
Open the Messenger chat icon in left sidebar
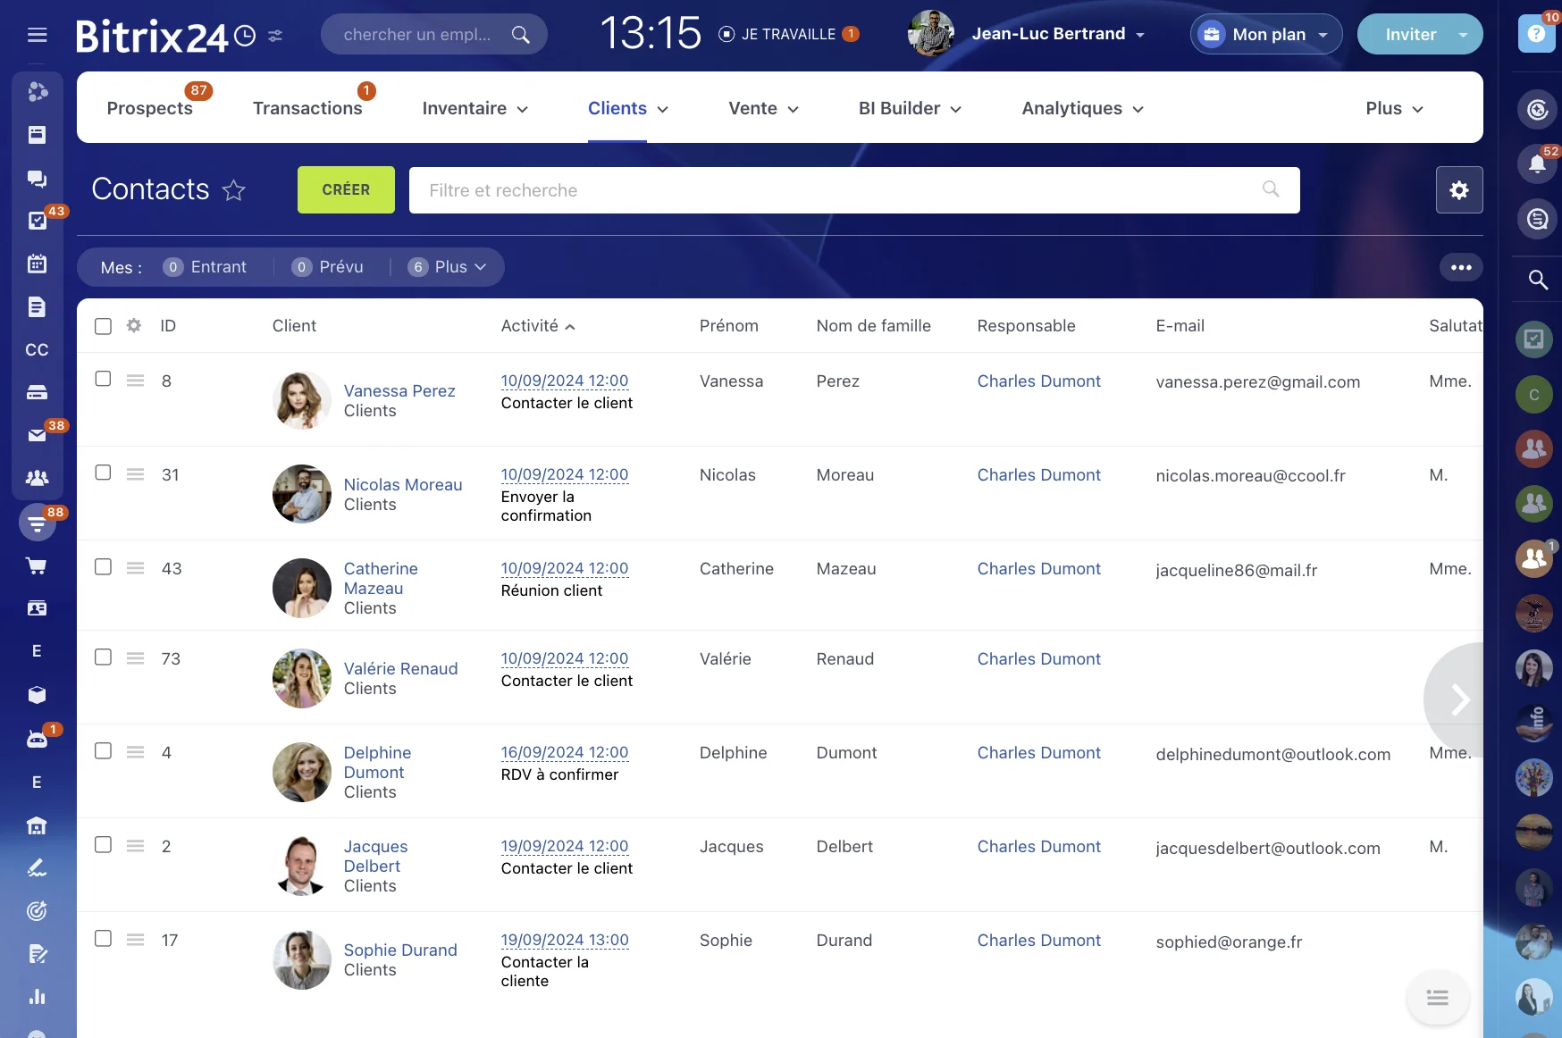(37, 179)
